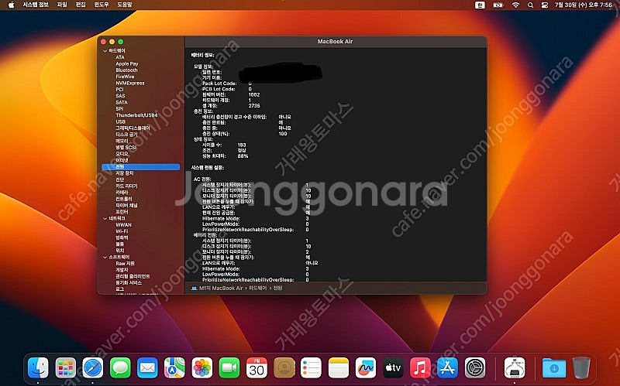
Task: Select Thunderbolt/USB4 in the sidebar
Action: pos(136,115)
